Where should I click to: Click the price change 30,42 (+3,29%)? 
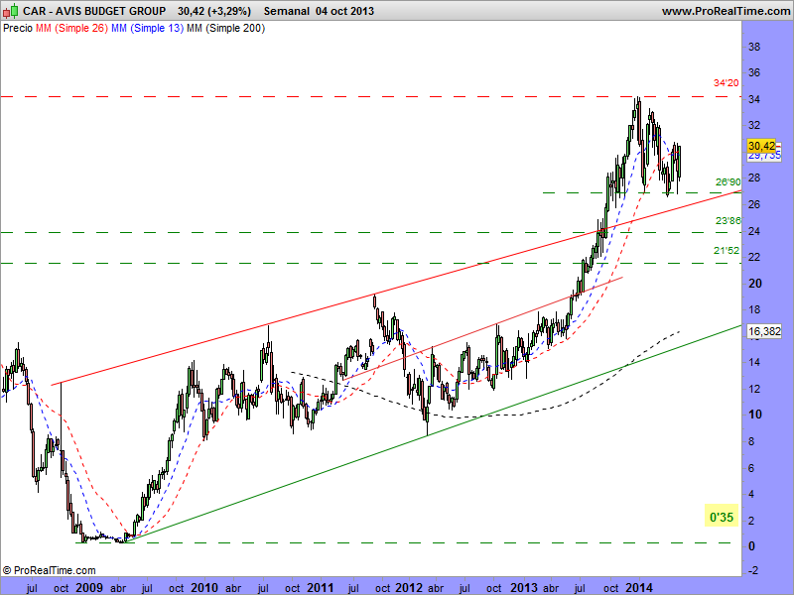tap(214, 11)
